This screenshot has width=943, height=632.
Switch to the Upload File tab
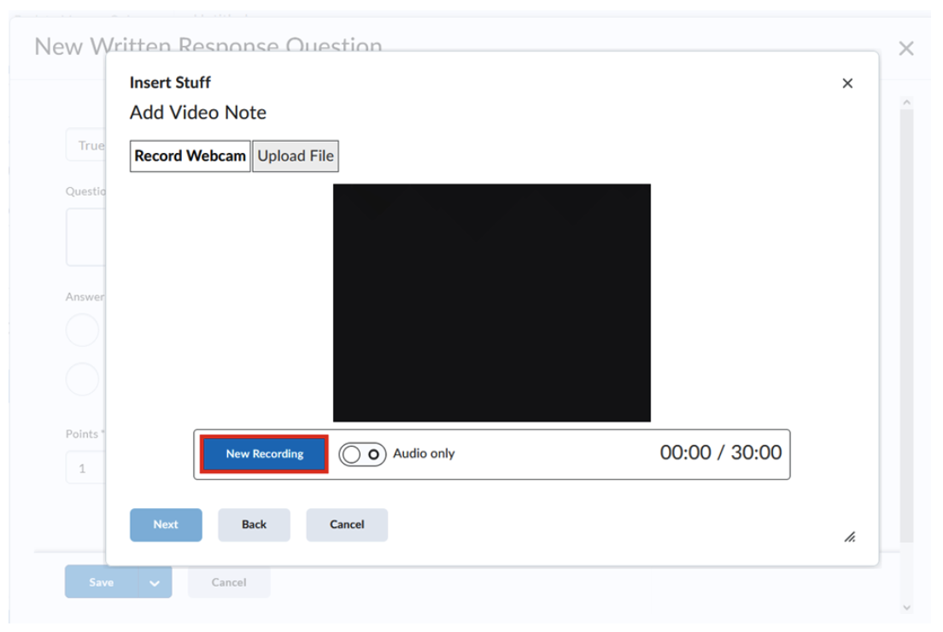click(296, 156)
